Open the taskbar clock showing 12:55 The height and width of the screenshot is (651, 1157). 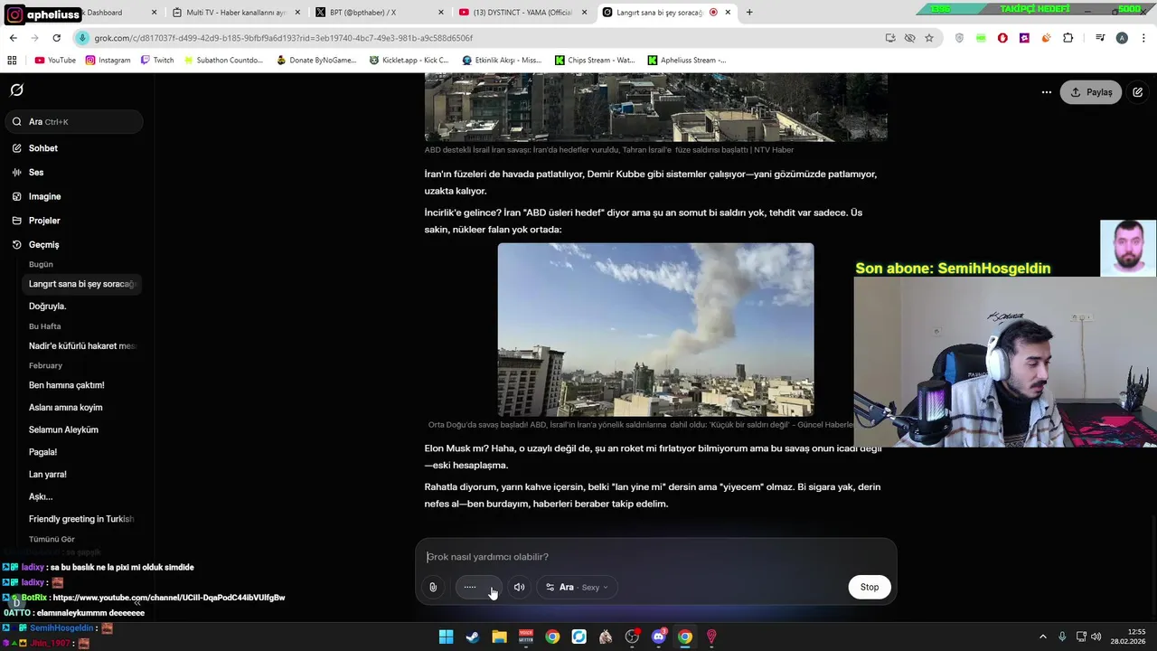[x=1129, y=637]
